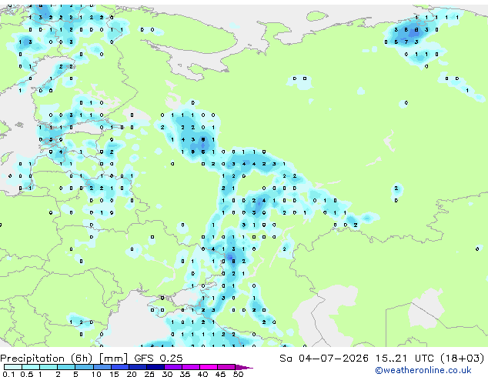Click the legend label '0.5'
The height and width of the screenshot is (377, 488).
click(26, 374)
